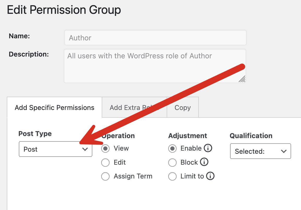Select the Assign Term operation
This screenshot has width=301, height=210.
(x=105, y=176)
